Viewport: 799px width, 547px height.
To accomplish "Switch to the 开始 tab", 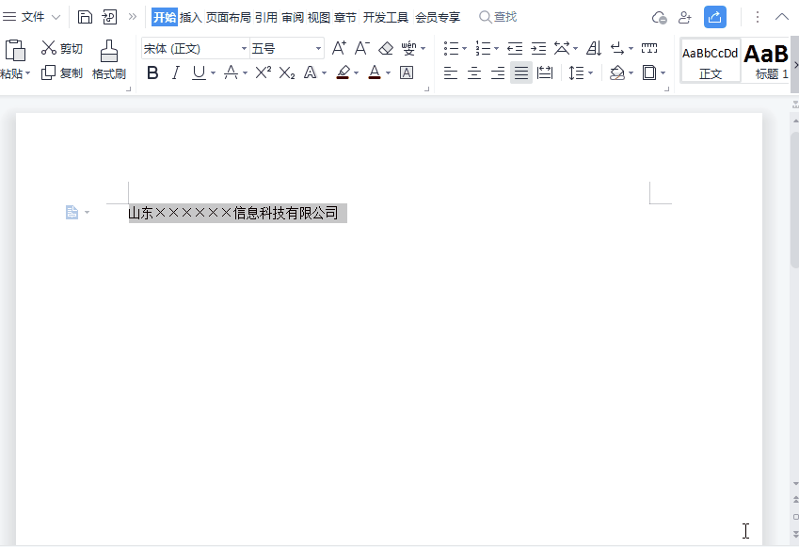I will (x=165, y=17).
